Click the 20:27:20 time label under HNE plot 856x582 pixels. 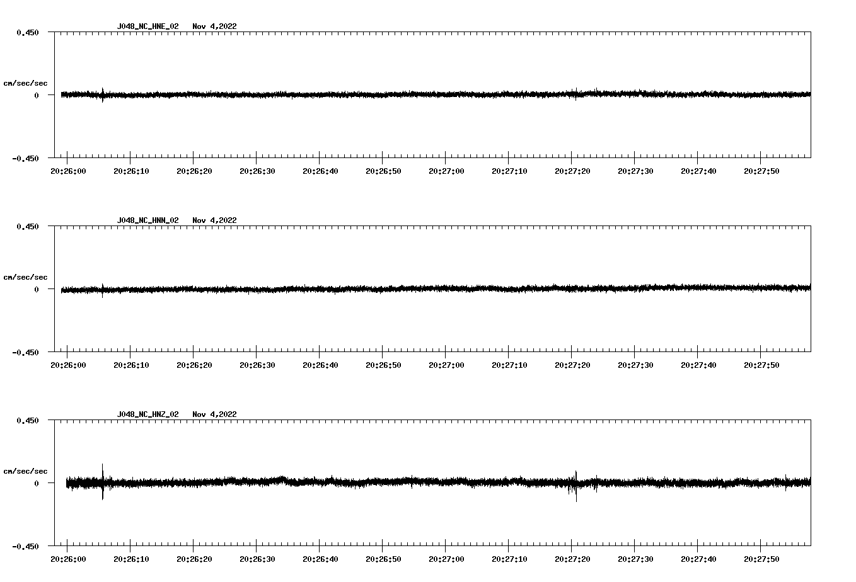pyautogui.click(x=572, y=171)
